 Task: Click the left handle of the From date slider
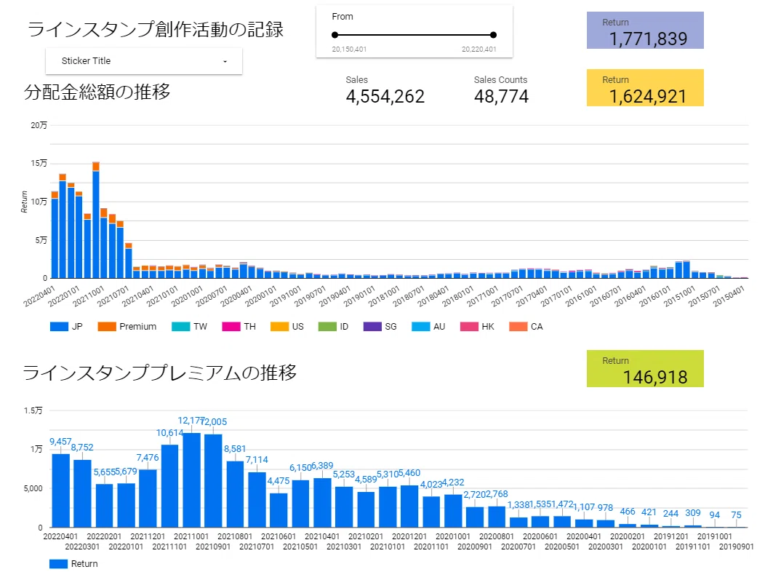(x=335, y=35)
